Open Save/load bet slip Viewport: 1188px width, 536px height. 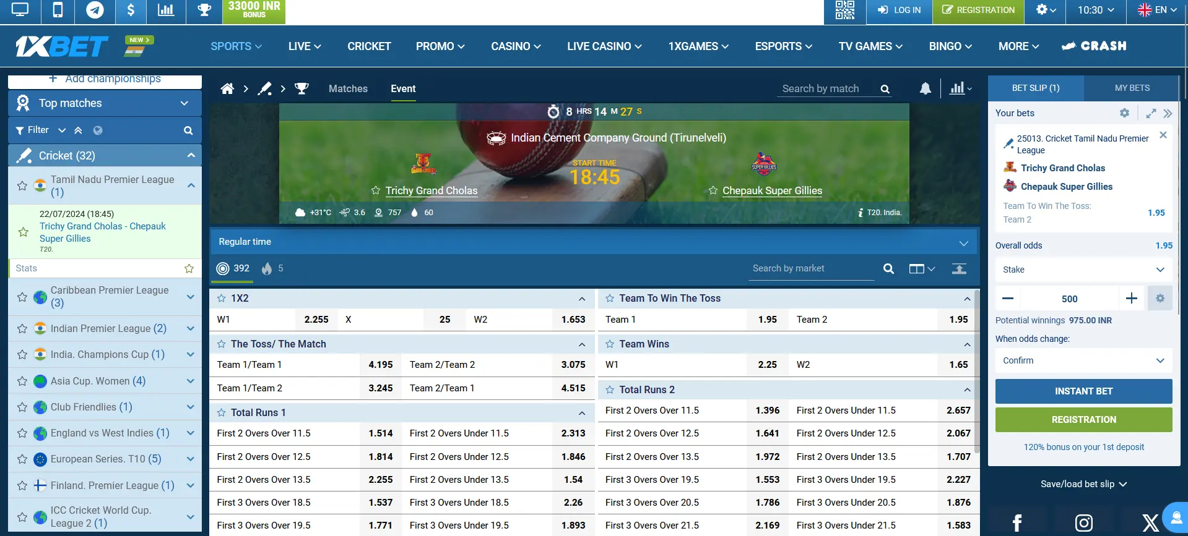pyautogui.click(x=1083, y=484)
